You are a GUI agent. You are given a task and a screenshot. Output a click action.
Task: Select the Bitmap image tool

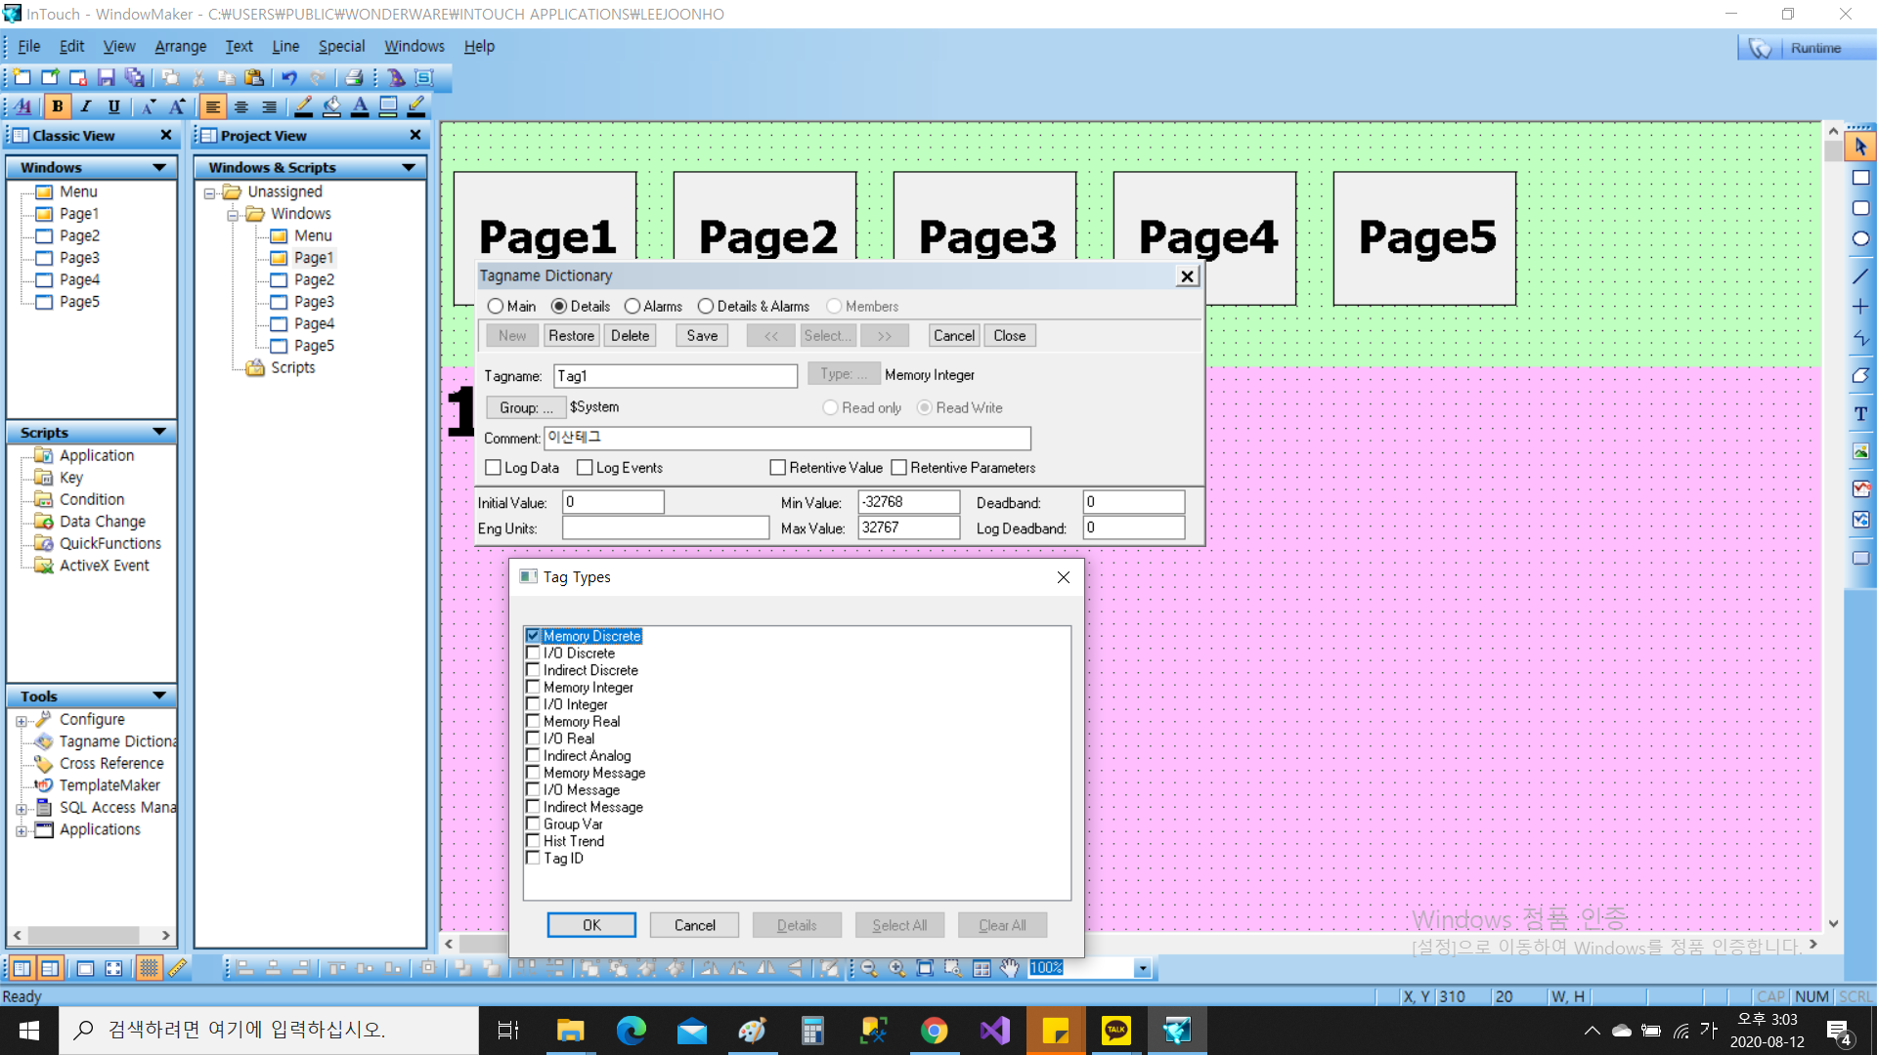[1860, 451]
